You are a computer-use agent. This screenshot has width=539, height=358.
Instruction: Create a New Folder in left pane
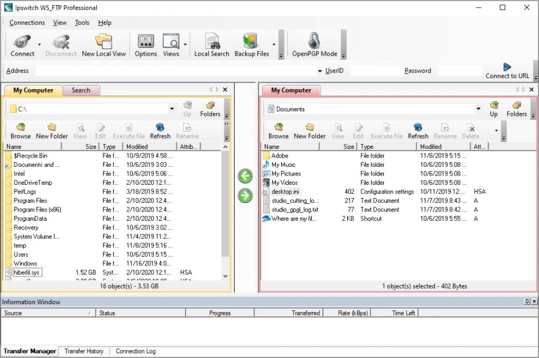click(52, 131)
